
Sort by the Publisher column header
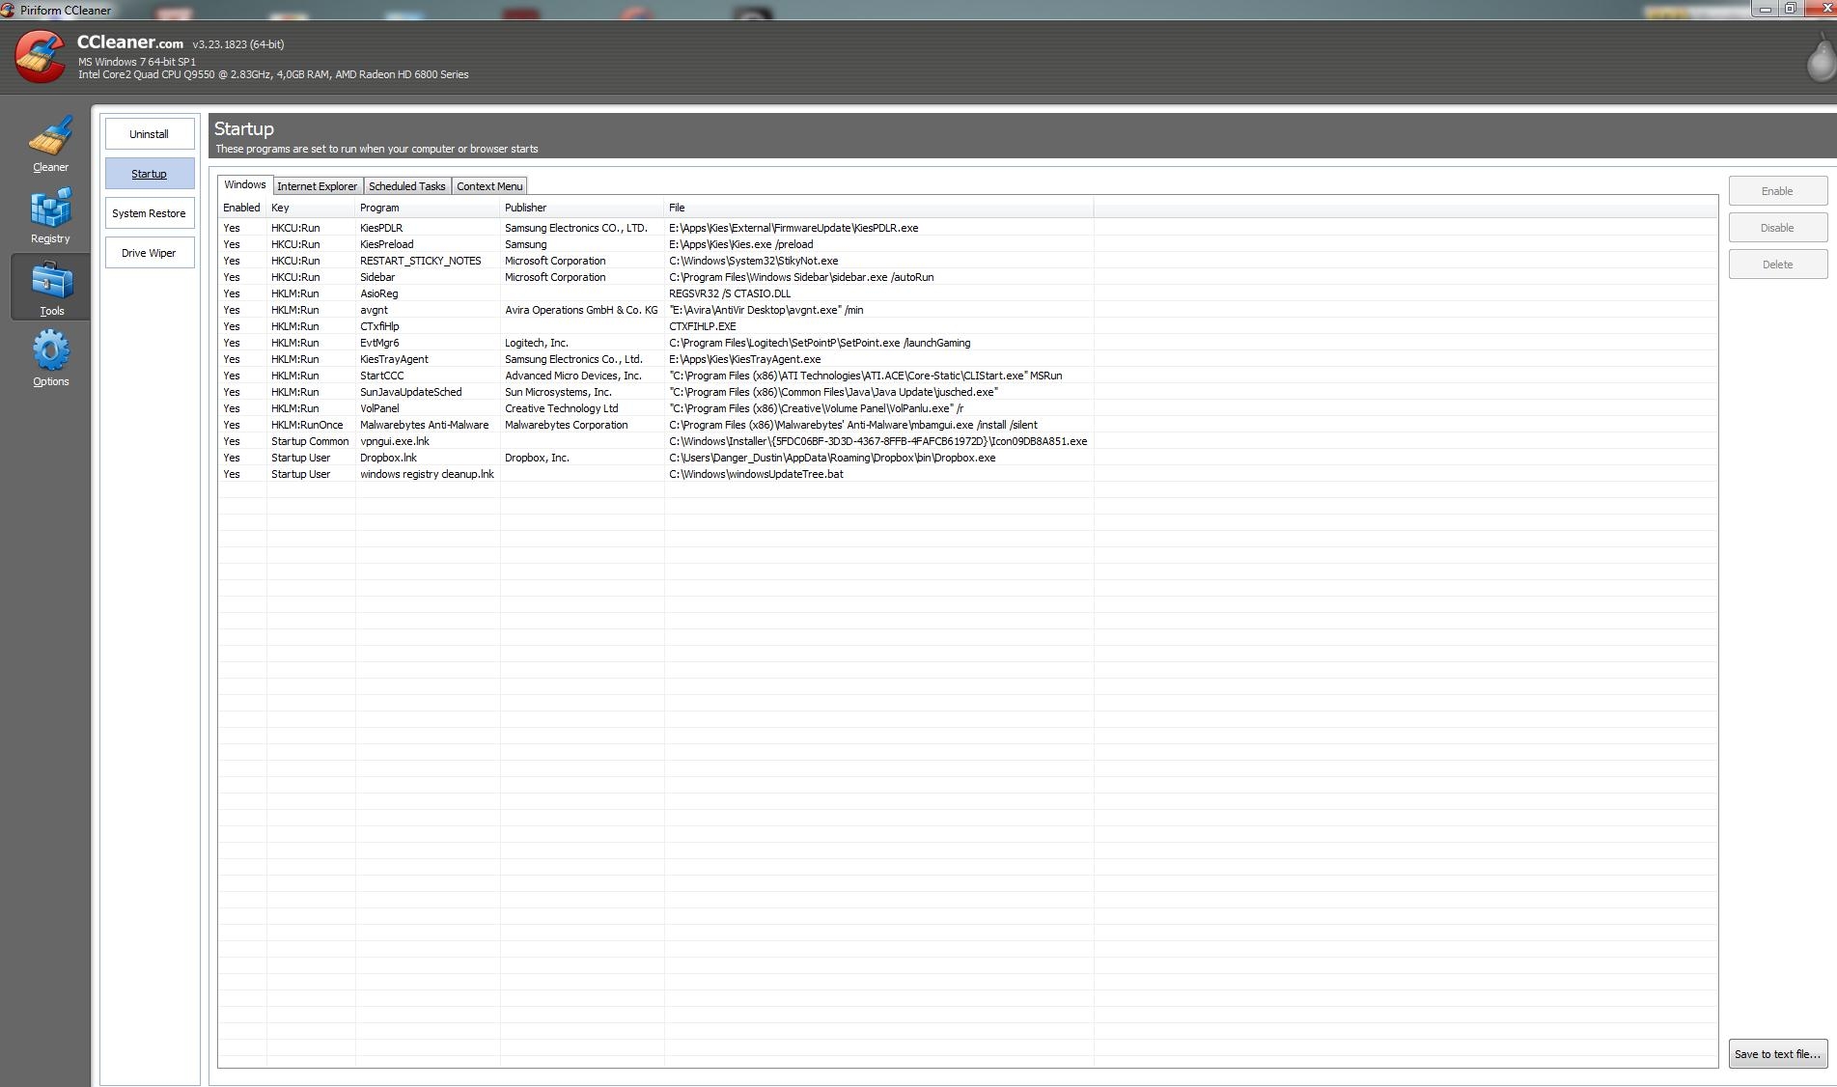click(x=582, y=208)
